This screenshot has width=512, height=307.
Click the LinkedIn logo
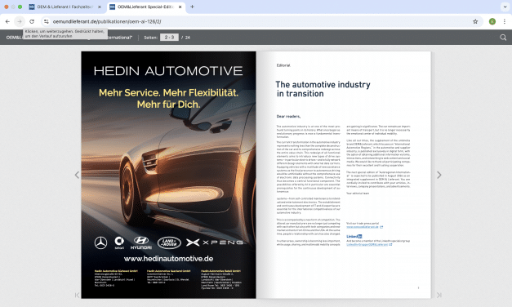coord(354,236)
